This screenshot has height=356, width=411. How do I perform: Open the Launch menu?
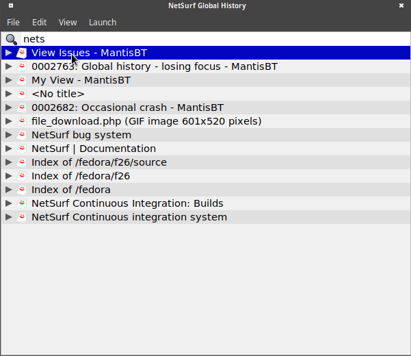point(103,22)
